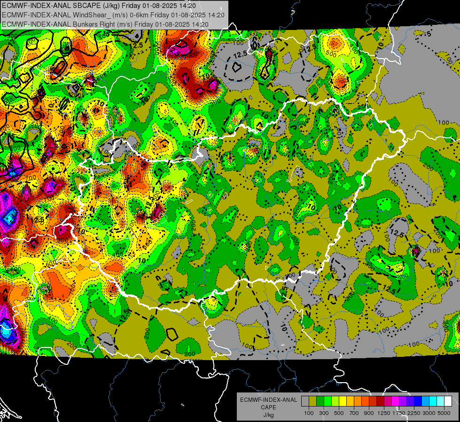
Task: Click the CAPE label in the legend
Action: pos(268,407)
